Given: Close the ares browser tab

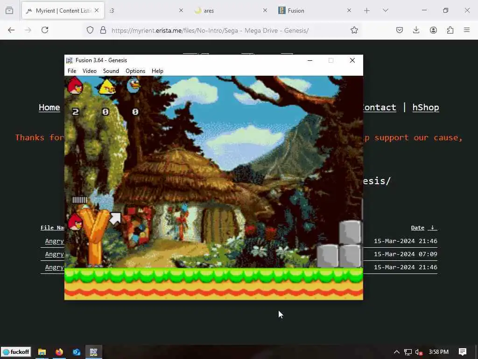Looking at the screenshot, I should pyautogui.click(x=265, y=10).
